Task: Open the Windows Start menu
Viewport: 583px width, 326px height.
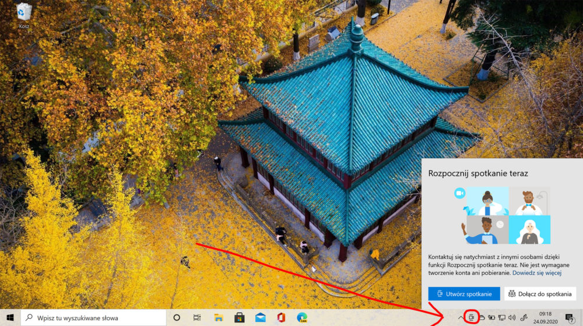Action: coord(10,317)
